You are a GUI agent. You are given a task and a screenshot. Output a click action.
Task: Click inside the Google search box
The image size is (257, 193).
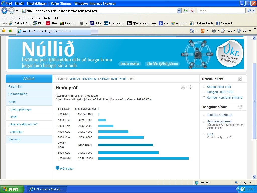[x=221, y=11]
